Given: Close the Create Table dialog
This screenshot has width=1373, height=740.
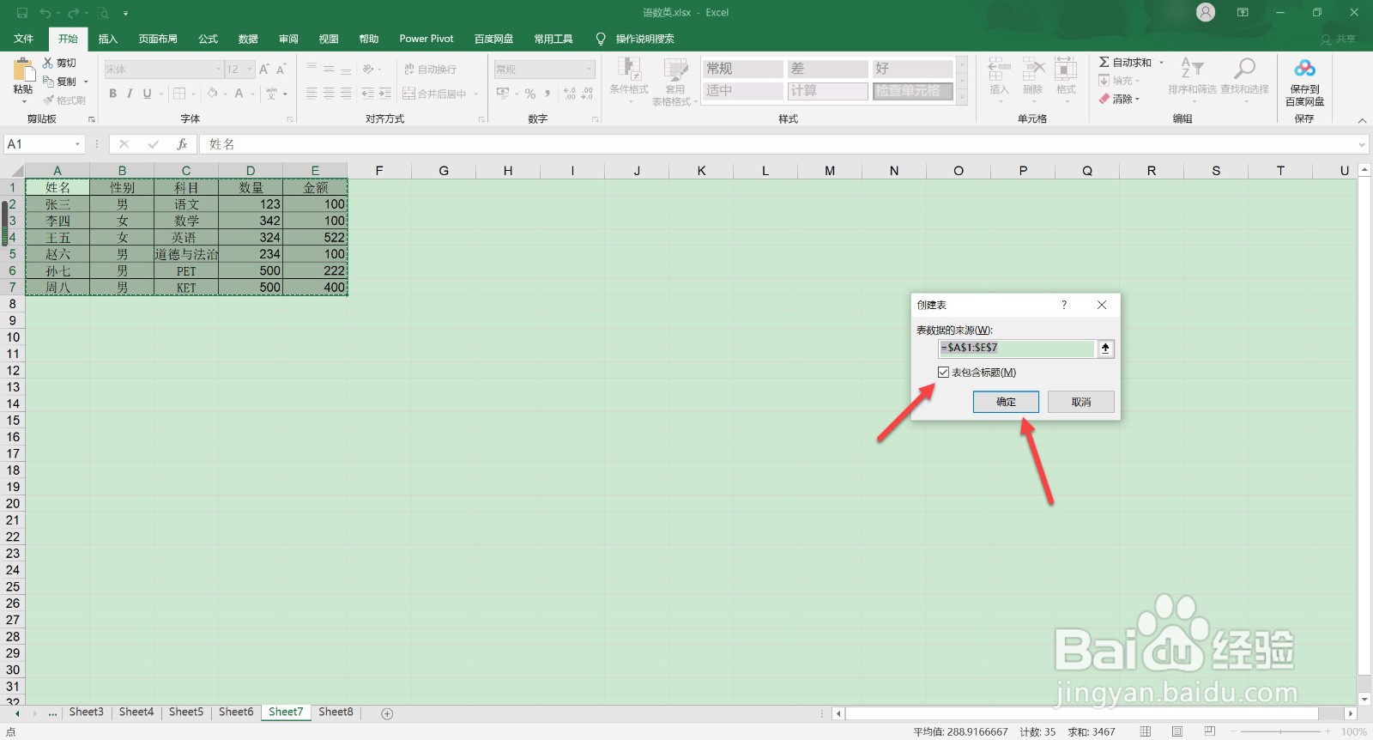Looking at the screenshot, I should point(1102,305).
